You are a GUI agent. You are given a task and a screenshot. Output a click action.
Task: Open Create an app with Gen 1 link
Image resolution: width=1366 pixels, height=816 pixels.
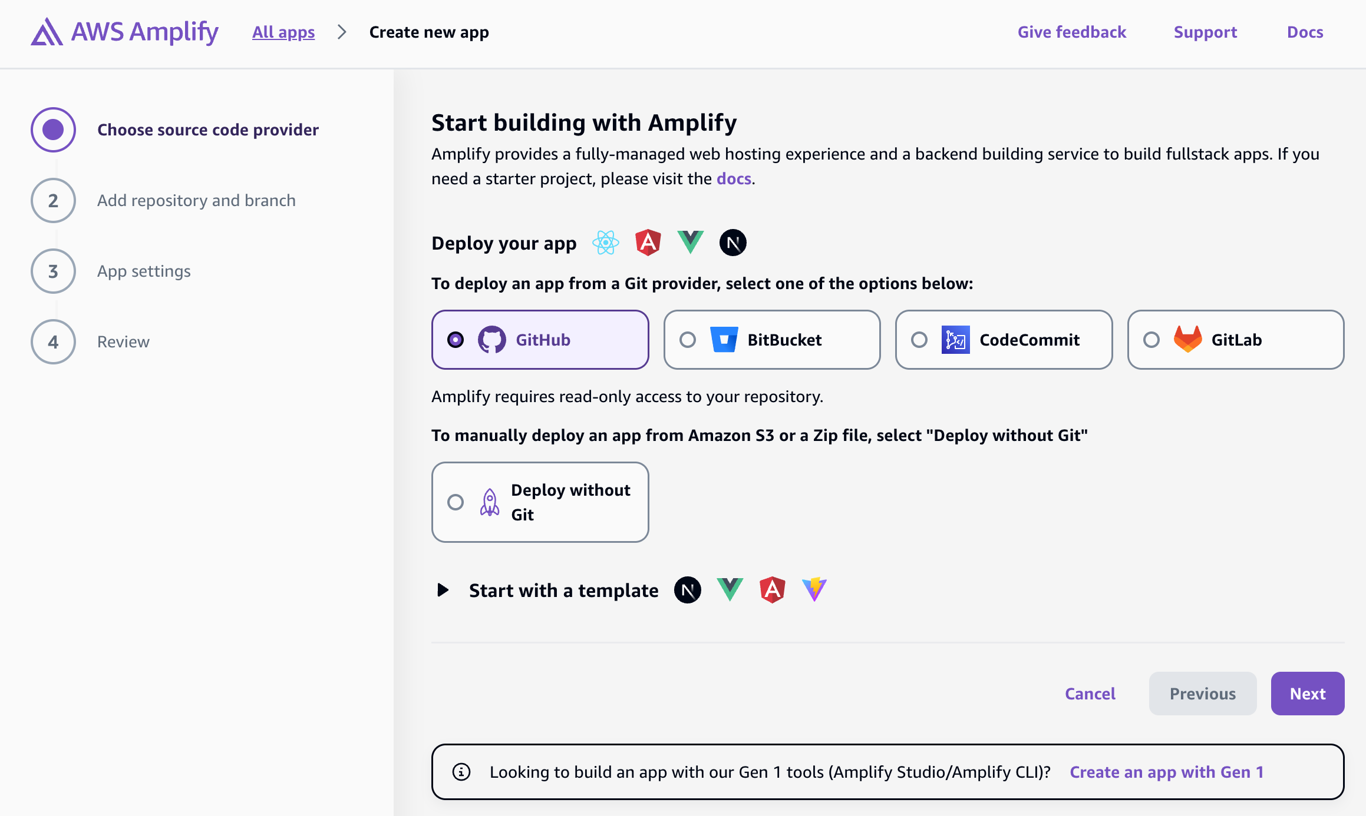pos(1167,772)
